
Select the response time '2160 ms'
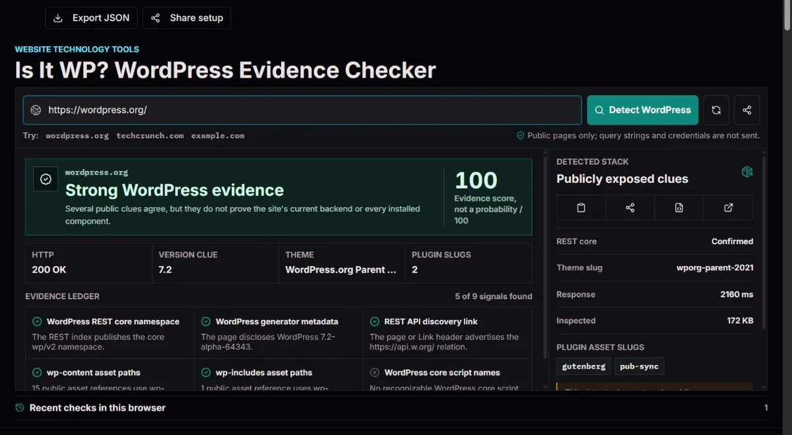(x=737, y=294)
